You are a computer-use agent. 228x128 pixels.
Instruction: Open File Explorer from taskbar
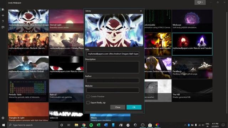point(76,125)
